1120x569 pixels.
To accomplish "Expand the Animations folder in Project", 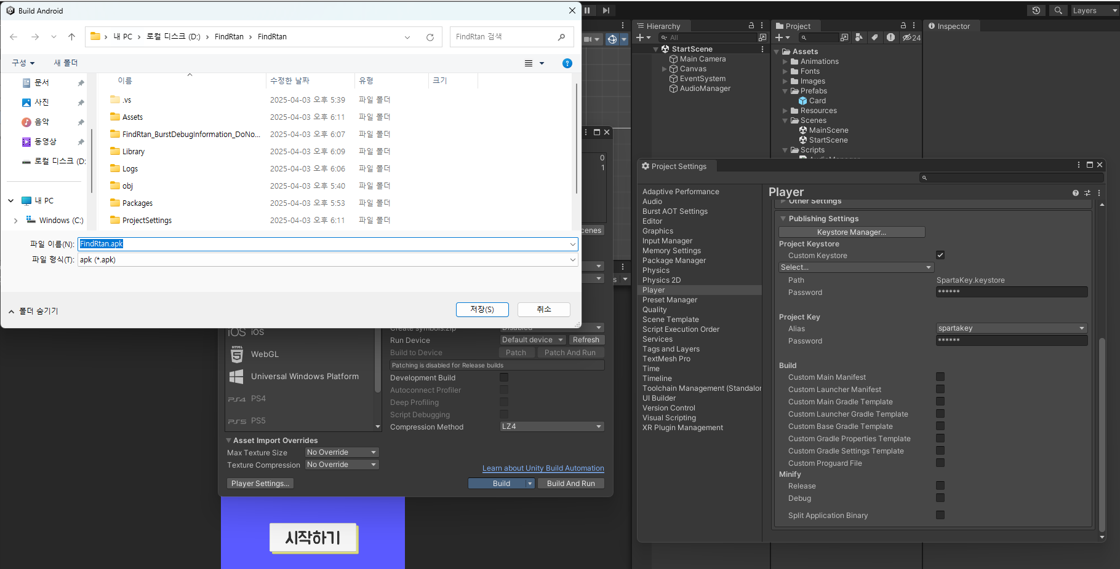I will 785,61.
